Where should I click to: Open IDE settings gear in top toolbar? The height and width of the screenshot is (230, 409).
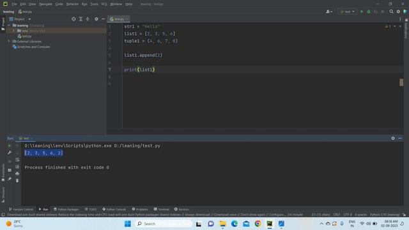[x=398, y=11]
